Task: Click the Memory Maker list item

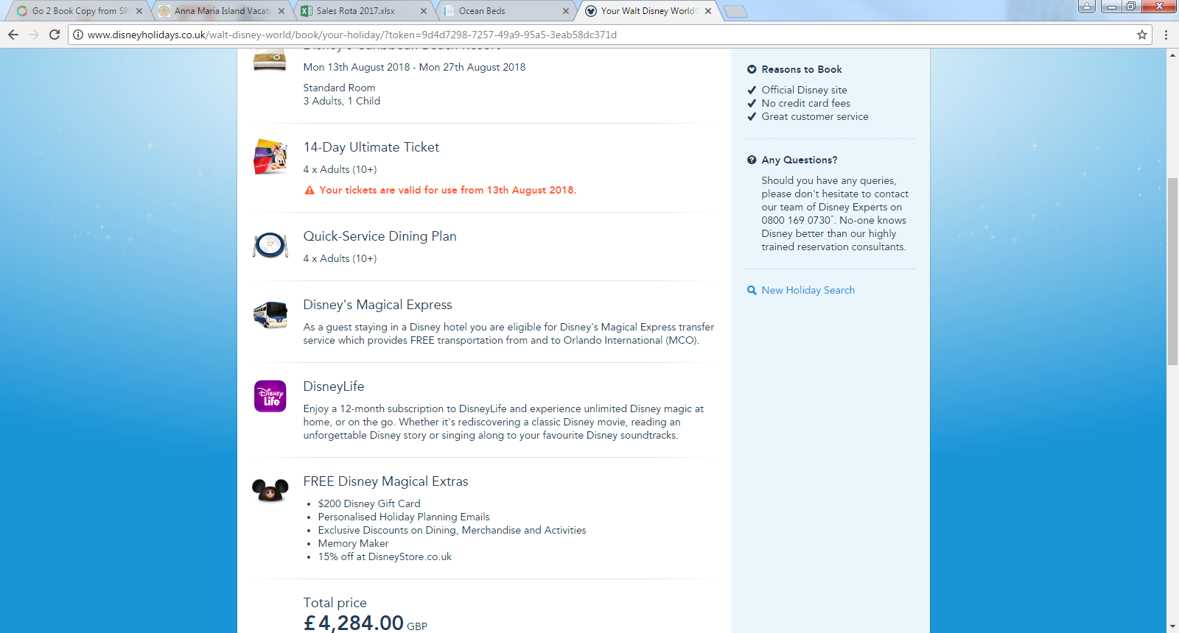Action: tap(353, 543)
